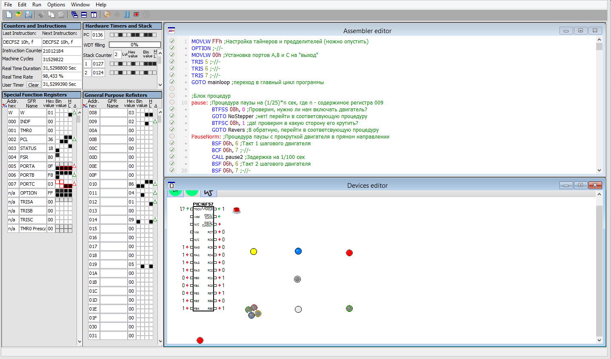Toggle breakpoint on the OPTION line
The width and height of the screenshot is (611, 359).
172,48
